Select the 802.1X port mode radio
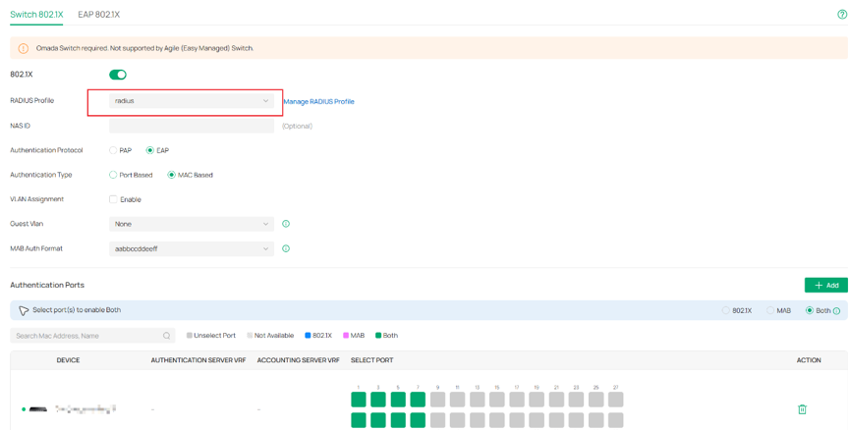The height and width of the screenshot is (430, 850). click(x=725, y=311)
